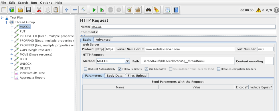279x111 pixels.
Task: Expand MOVE (Single resource) node
Action: coord(12,54)
